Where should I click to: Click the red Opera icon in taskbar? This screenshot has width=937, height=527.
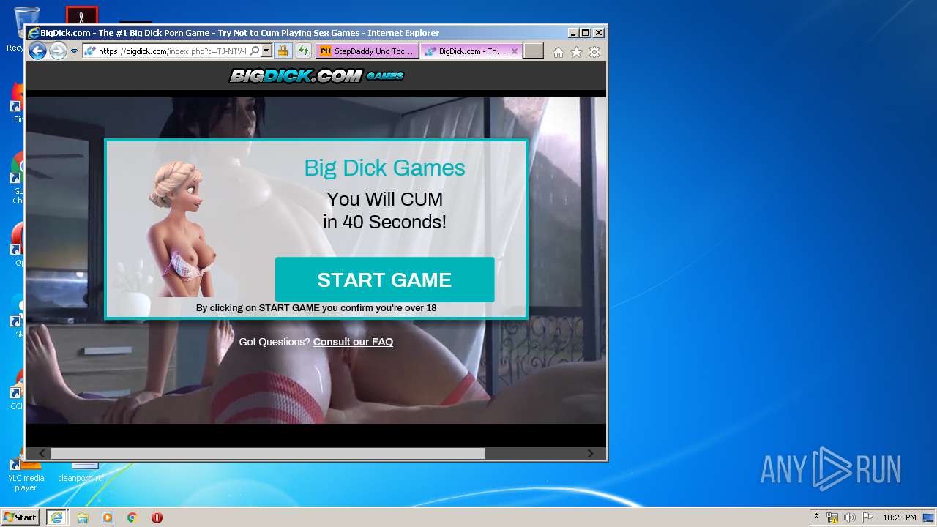pyautogui.click(x=157, y=517)
